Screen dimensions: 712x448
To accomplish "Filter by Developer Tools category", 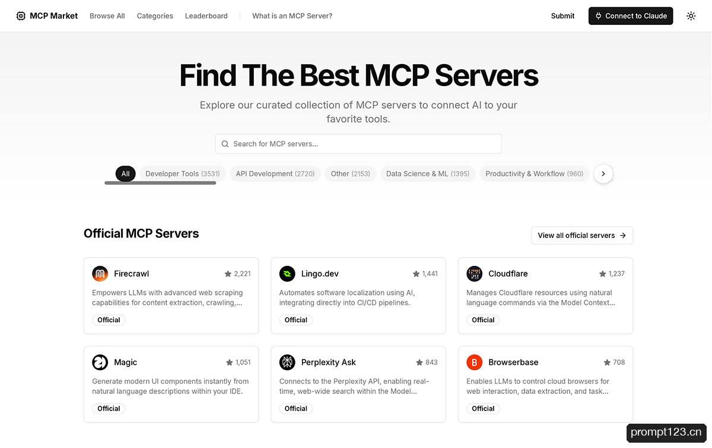I will [x=183, y=174].
